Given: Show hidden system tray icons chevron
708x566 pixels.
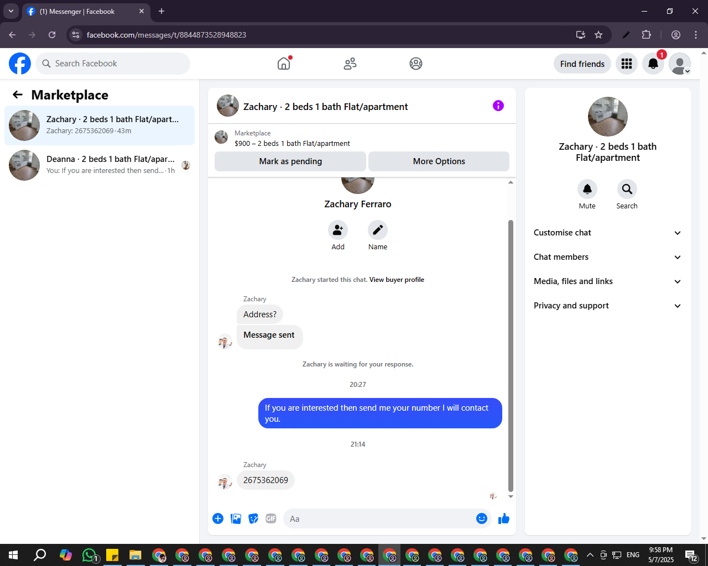Looking at the screenshot, I should [x=590, y=555].
